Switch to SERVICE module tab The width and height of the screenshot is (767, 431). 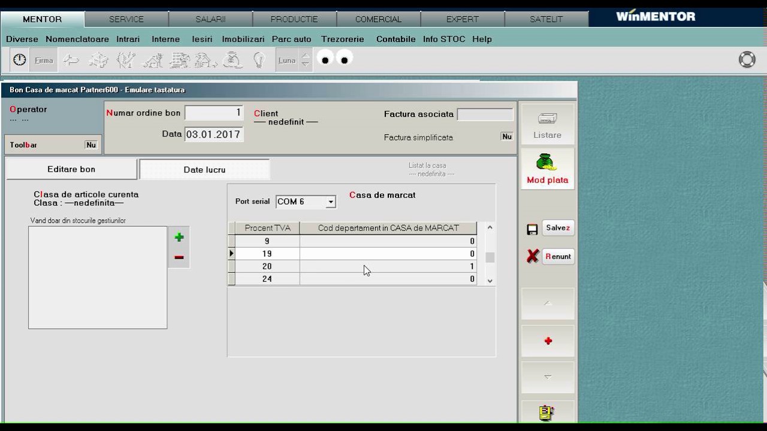pos(126,19)
